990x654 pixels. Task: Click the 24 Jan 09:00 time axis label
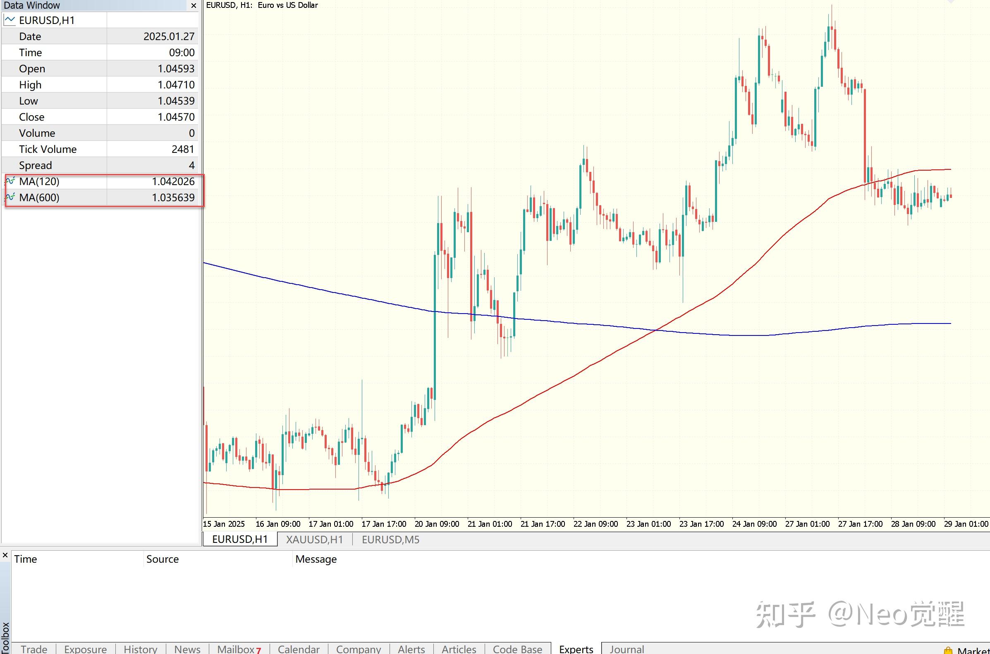click(754, 524)
